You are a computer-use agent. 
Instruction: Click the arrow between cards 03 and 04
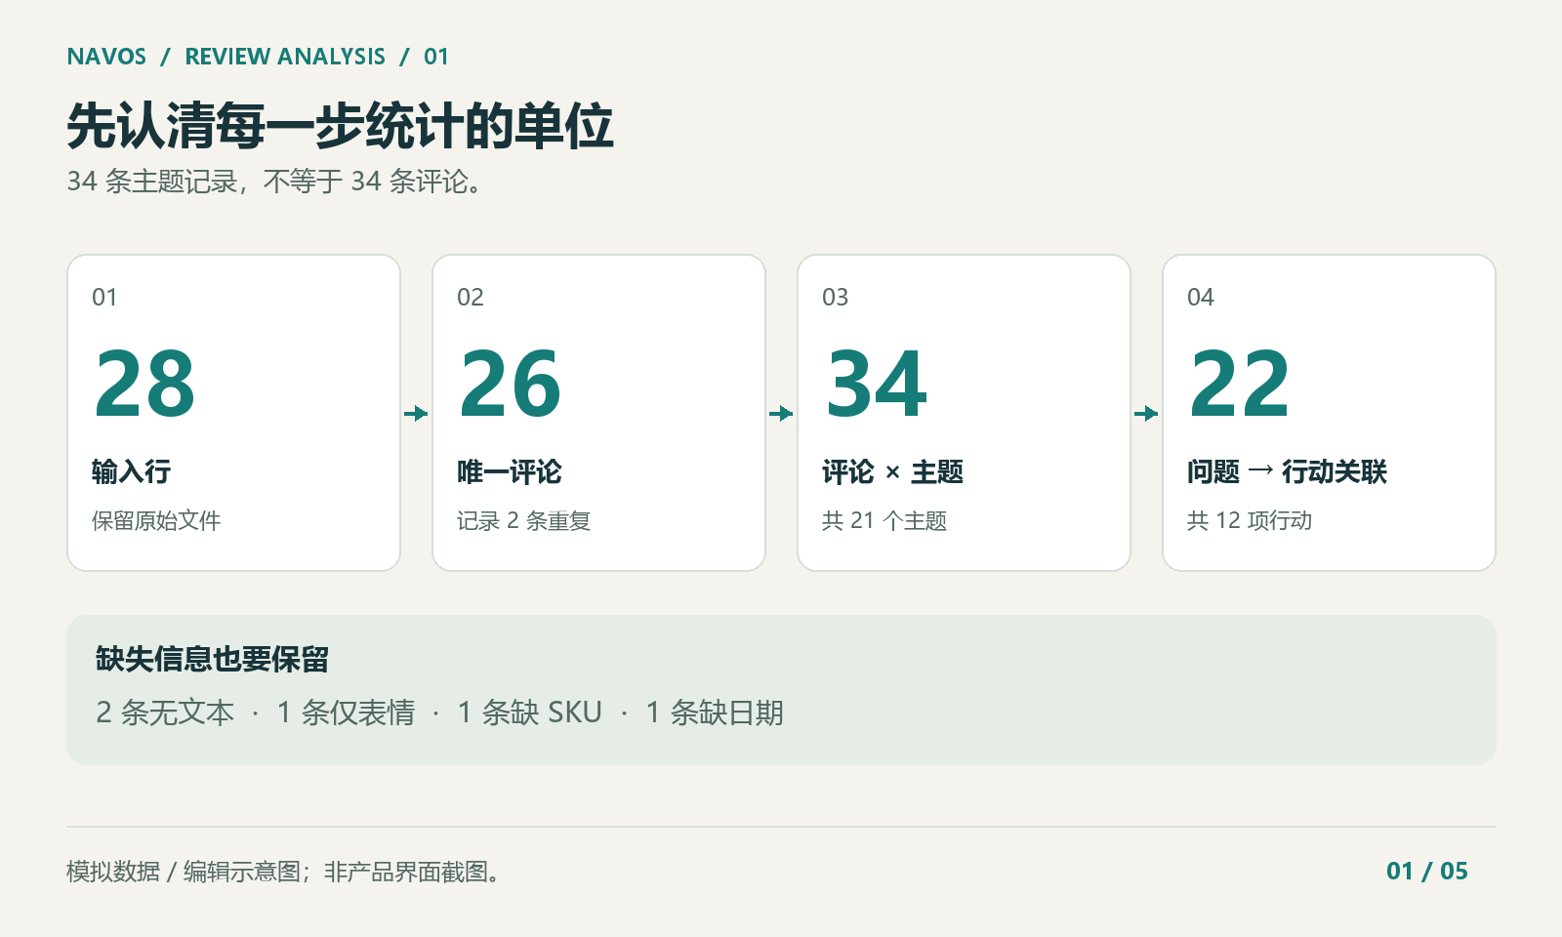tap(1146, 414)
